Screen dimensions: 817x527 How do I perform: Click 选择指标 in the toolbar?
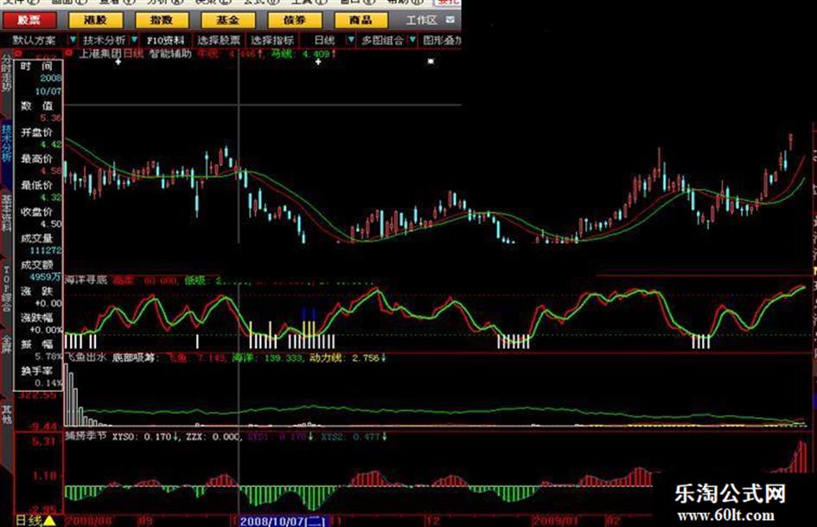pos(272,40)
